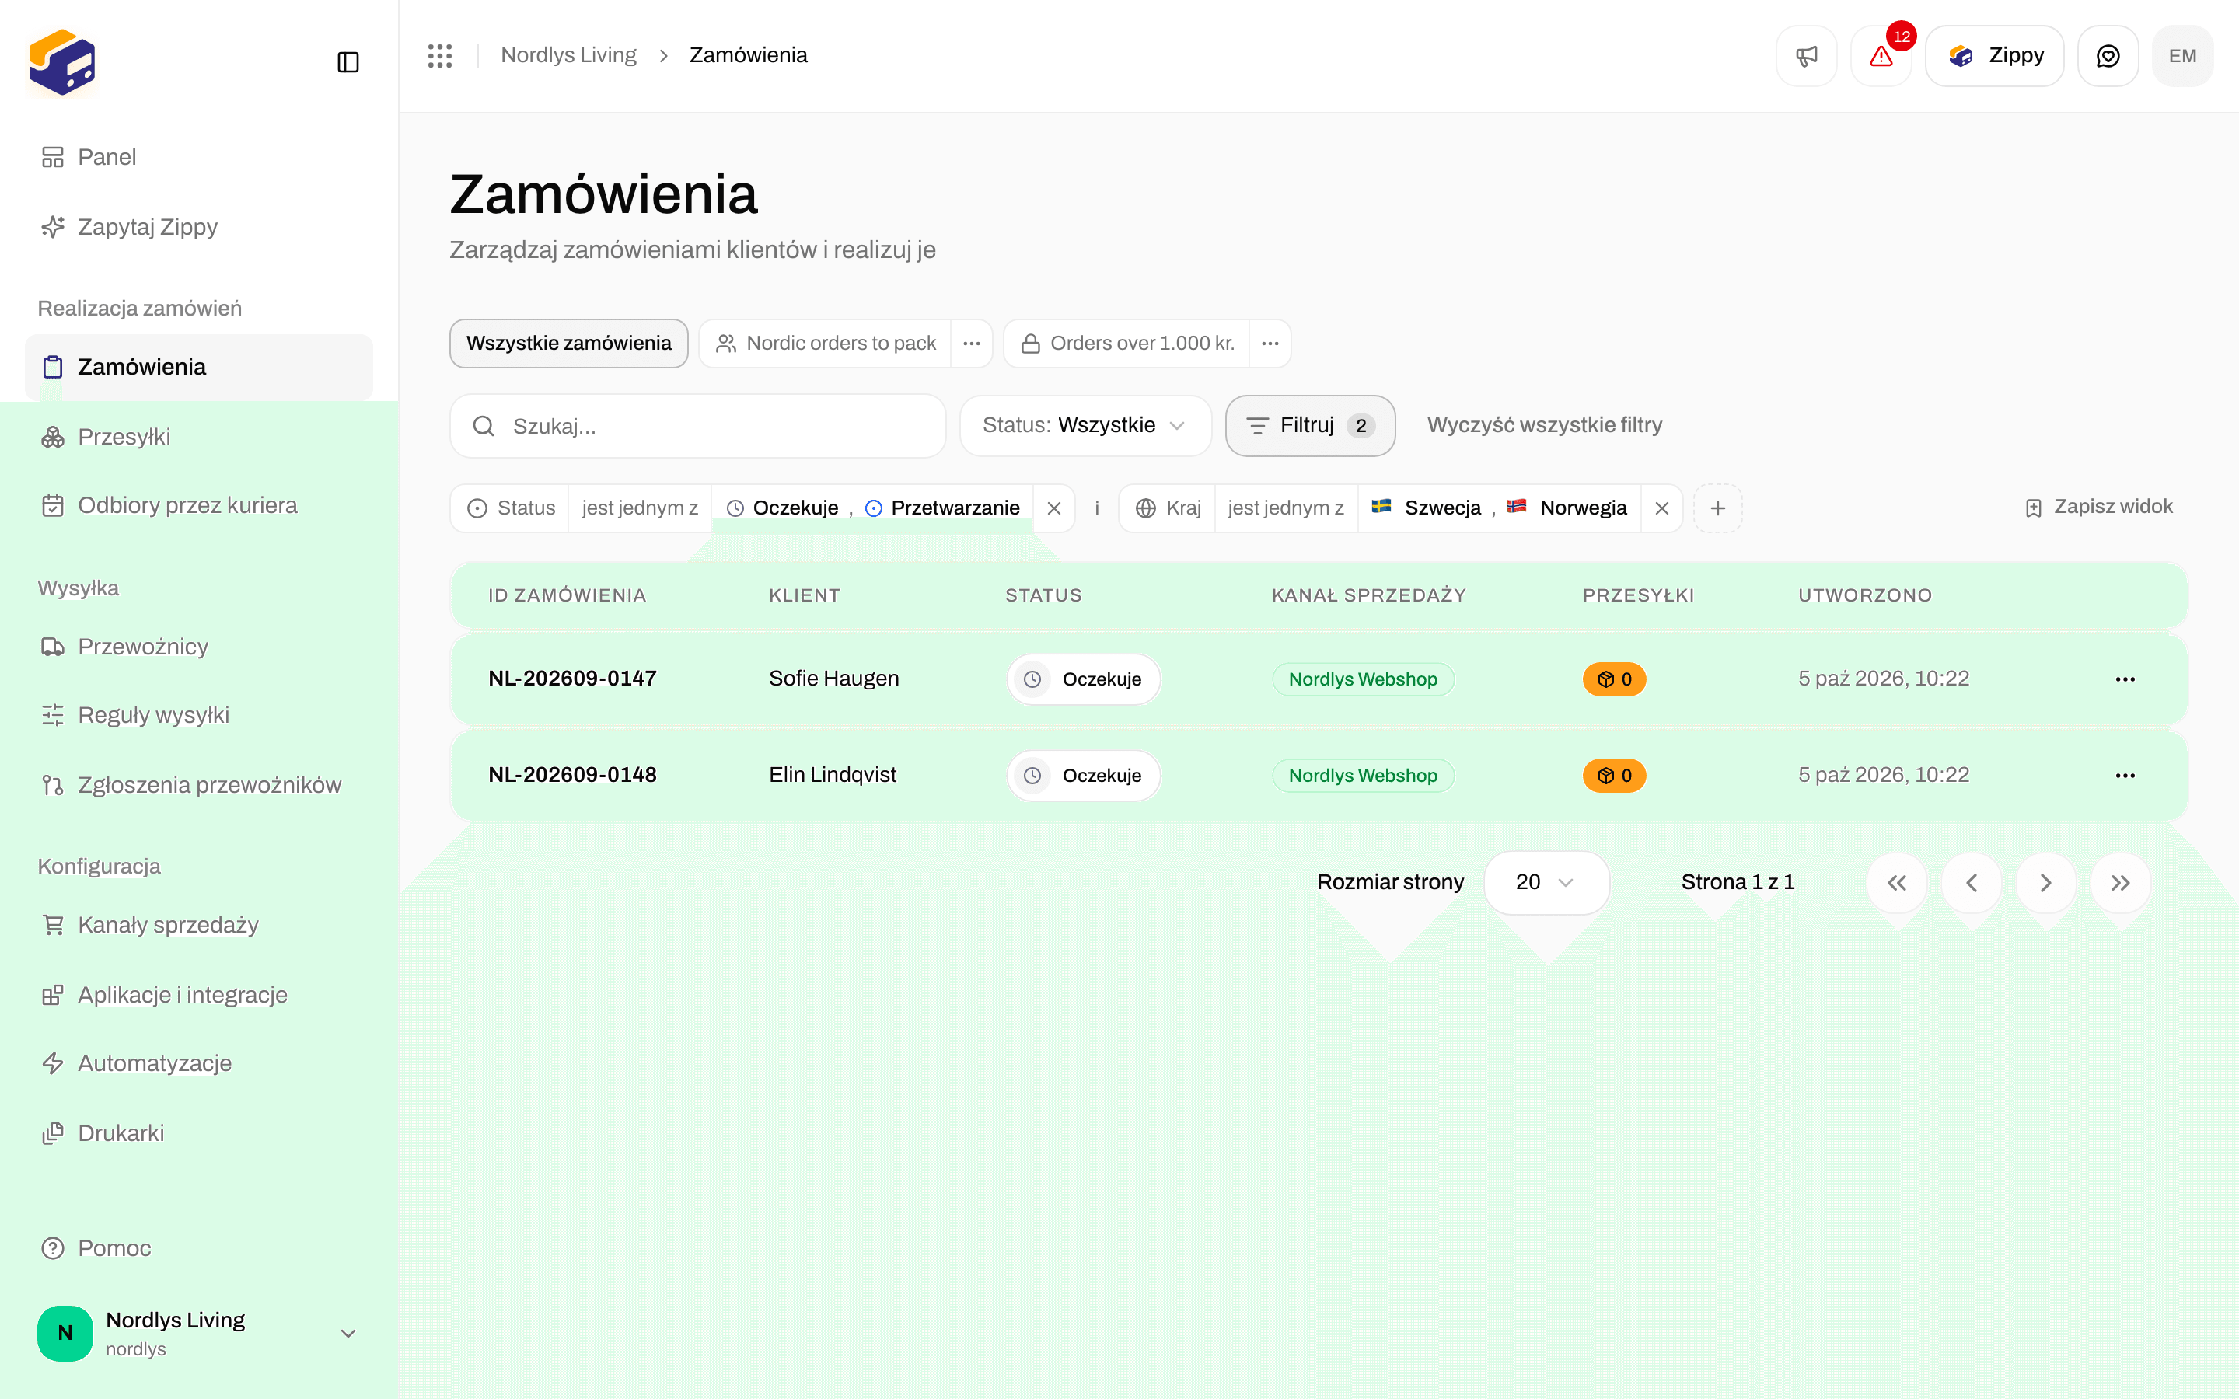Edit Status filter values Oczekuje, Przetwarzanie
Viewport: 2239px width, 1399px height.
click(x=872, y=508)
